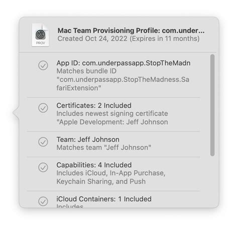Click the scrollbar track below the thumb

(212, 181)
